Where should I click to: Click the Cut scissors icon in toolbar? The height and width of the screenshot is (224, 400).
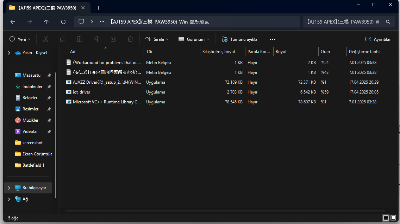click(46, 39)
